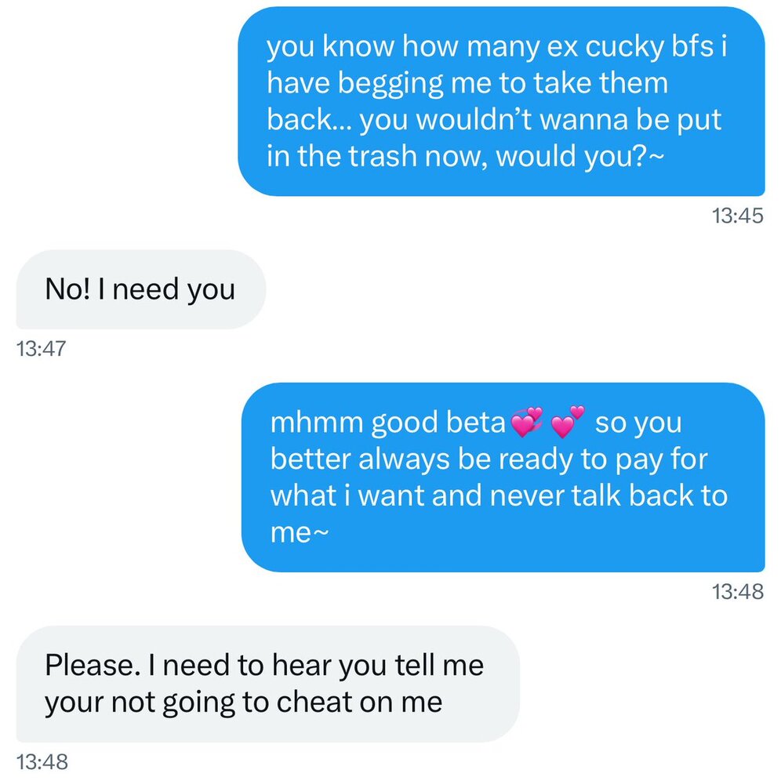
Task: Click the 13:48 timestamp under the sent message
Action: (x=737, y=592)
